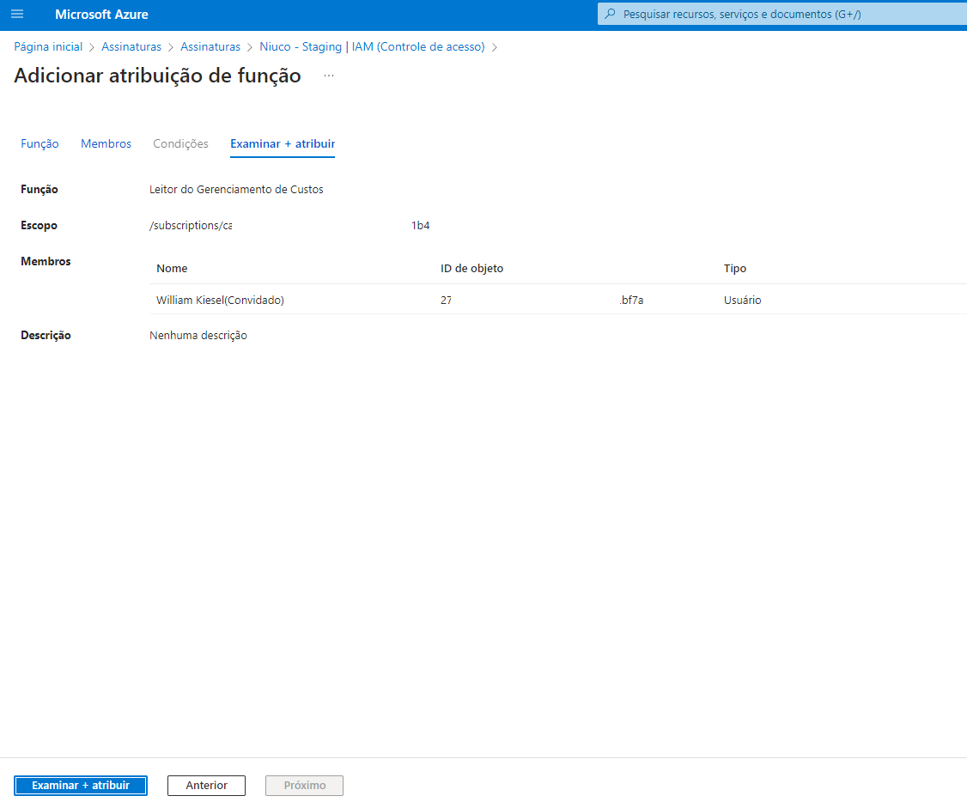Image resolution: width=967 pixels, height=802 pixels.
Task: Click the Escopo field label
Action: click(39, 226)
